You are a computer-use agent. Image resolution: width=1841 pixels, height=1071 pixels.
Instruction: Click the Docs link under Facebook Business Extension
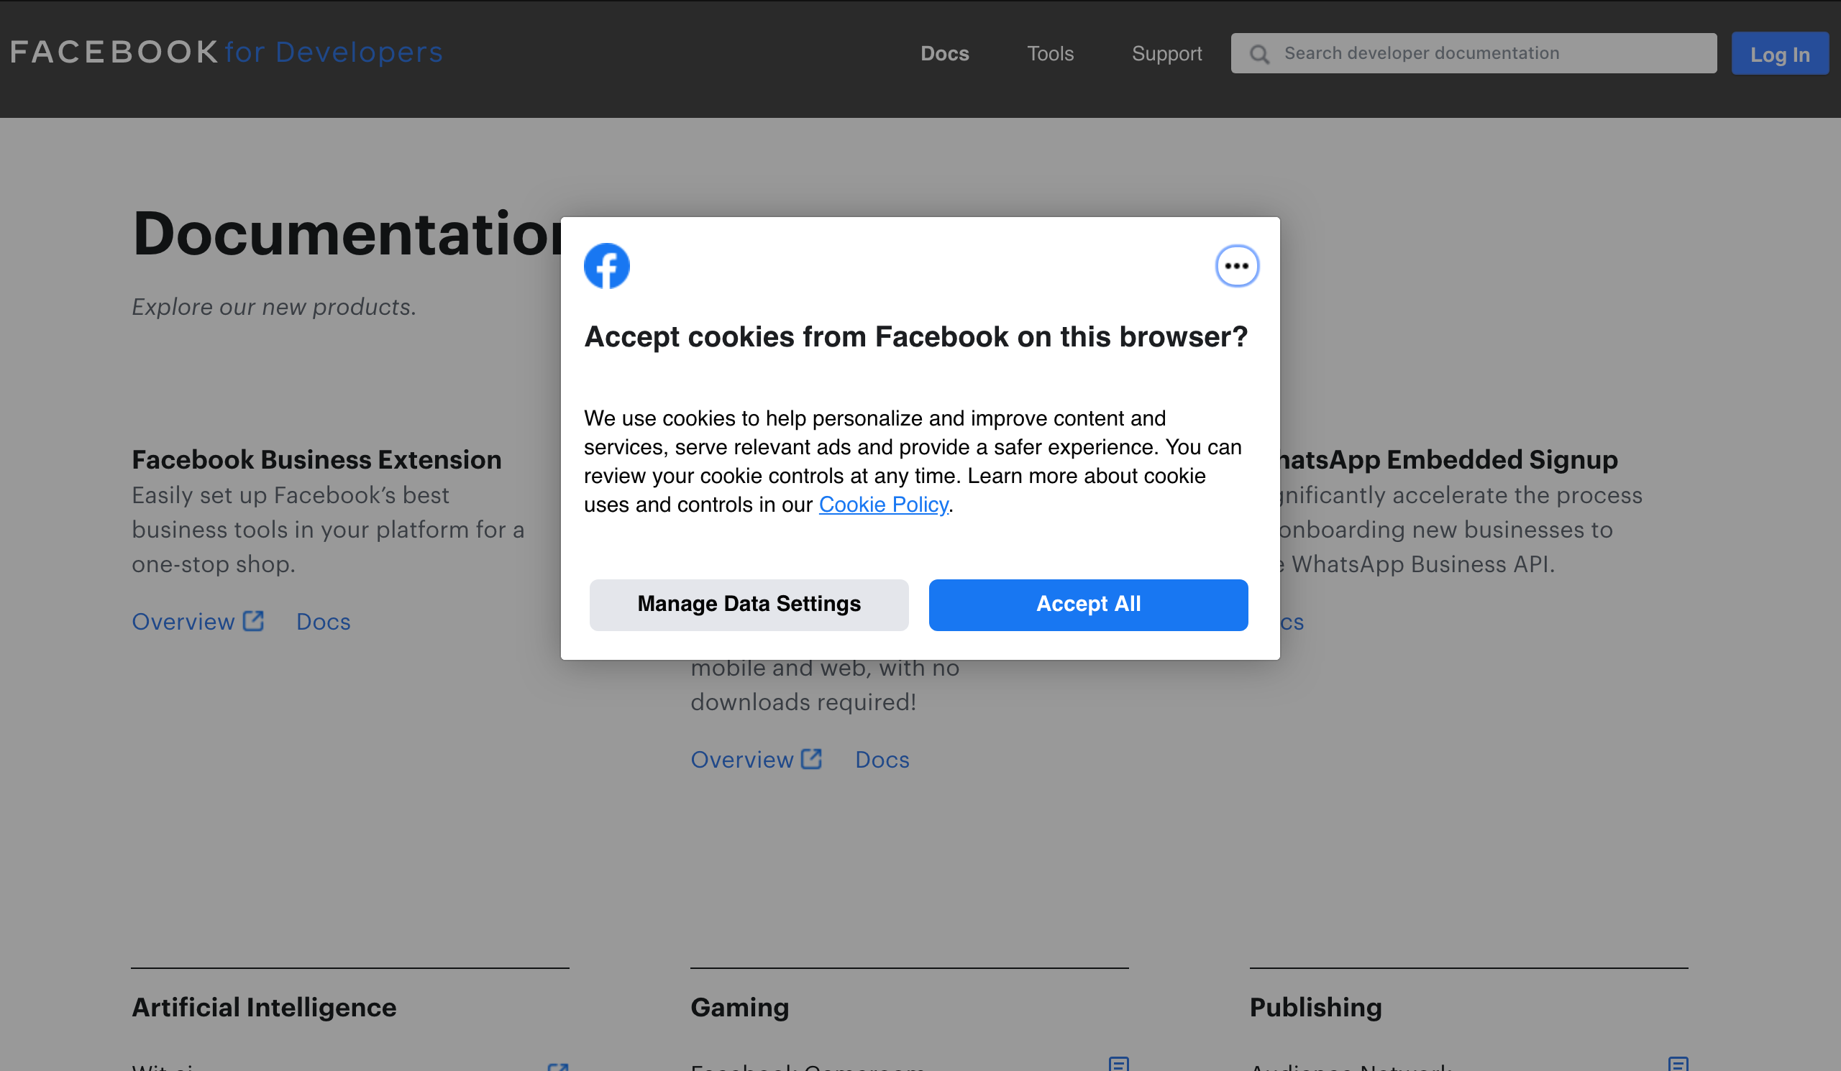[x=324, y=621]
